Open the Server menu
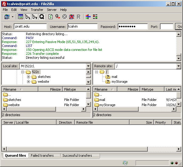 [52, 10]
